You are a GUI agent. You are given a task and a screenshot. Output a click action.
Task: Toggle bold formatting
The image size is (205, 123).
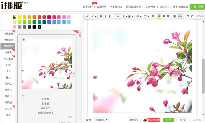[x=101, y=16]
